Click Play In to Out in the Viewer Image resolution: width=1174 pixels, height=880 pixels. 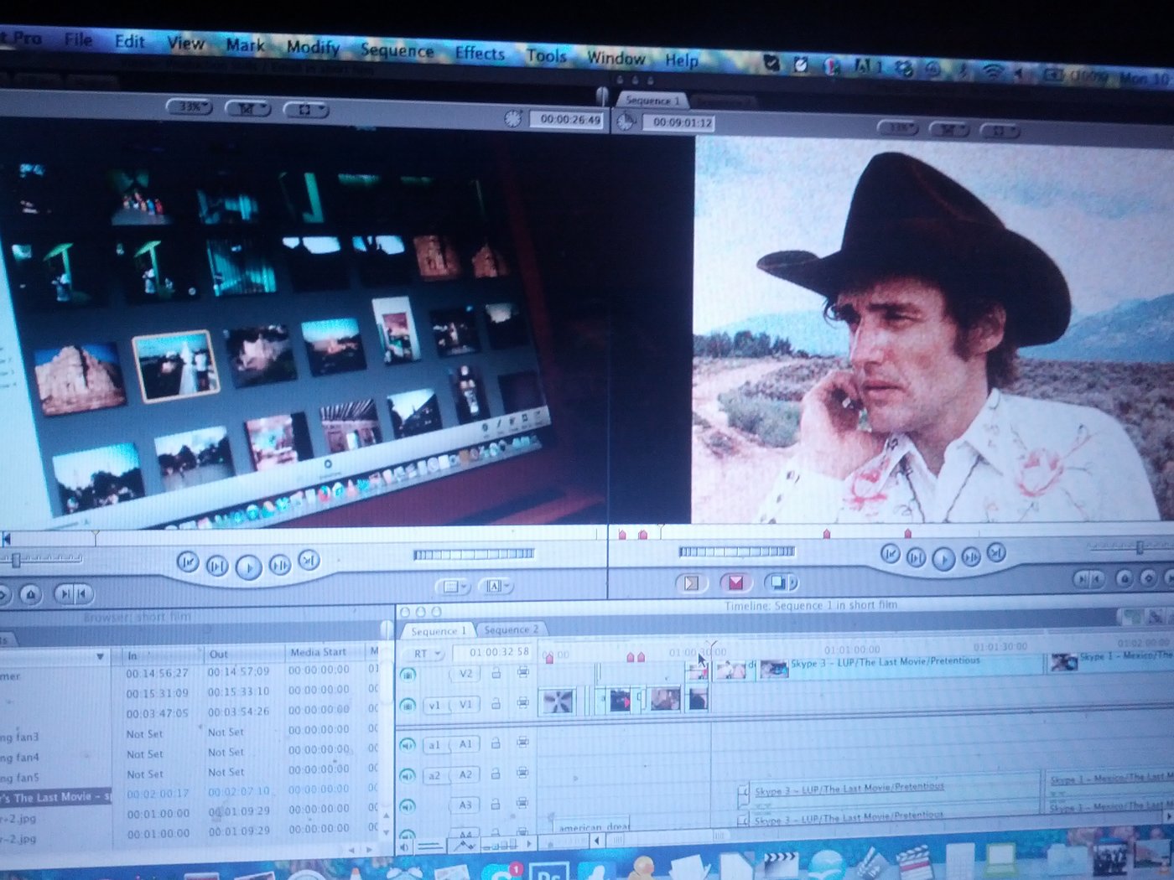click(x=216, y=566)
